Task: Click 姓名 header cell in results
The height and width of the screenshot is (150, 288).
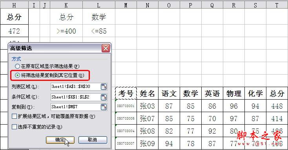Action: (148, 93)
